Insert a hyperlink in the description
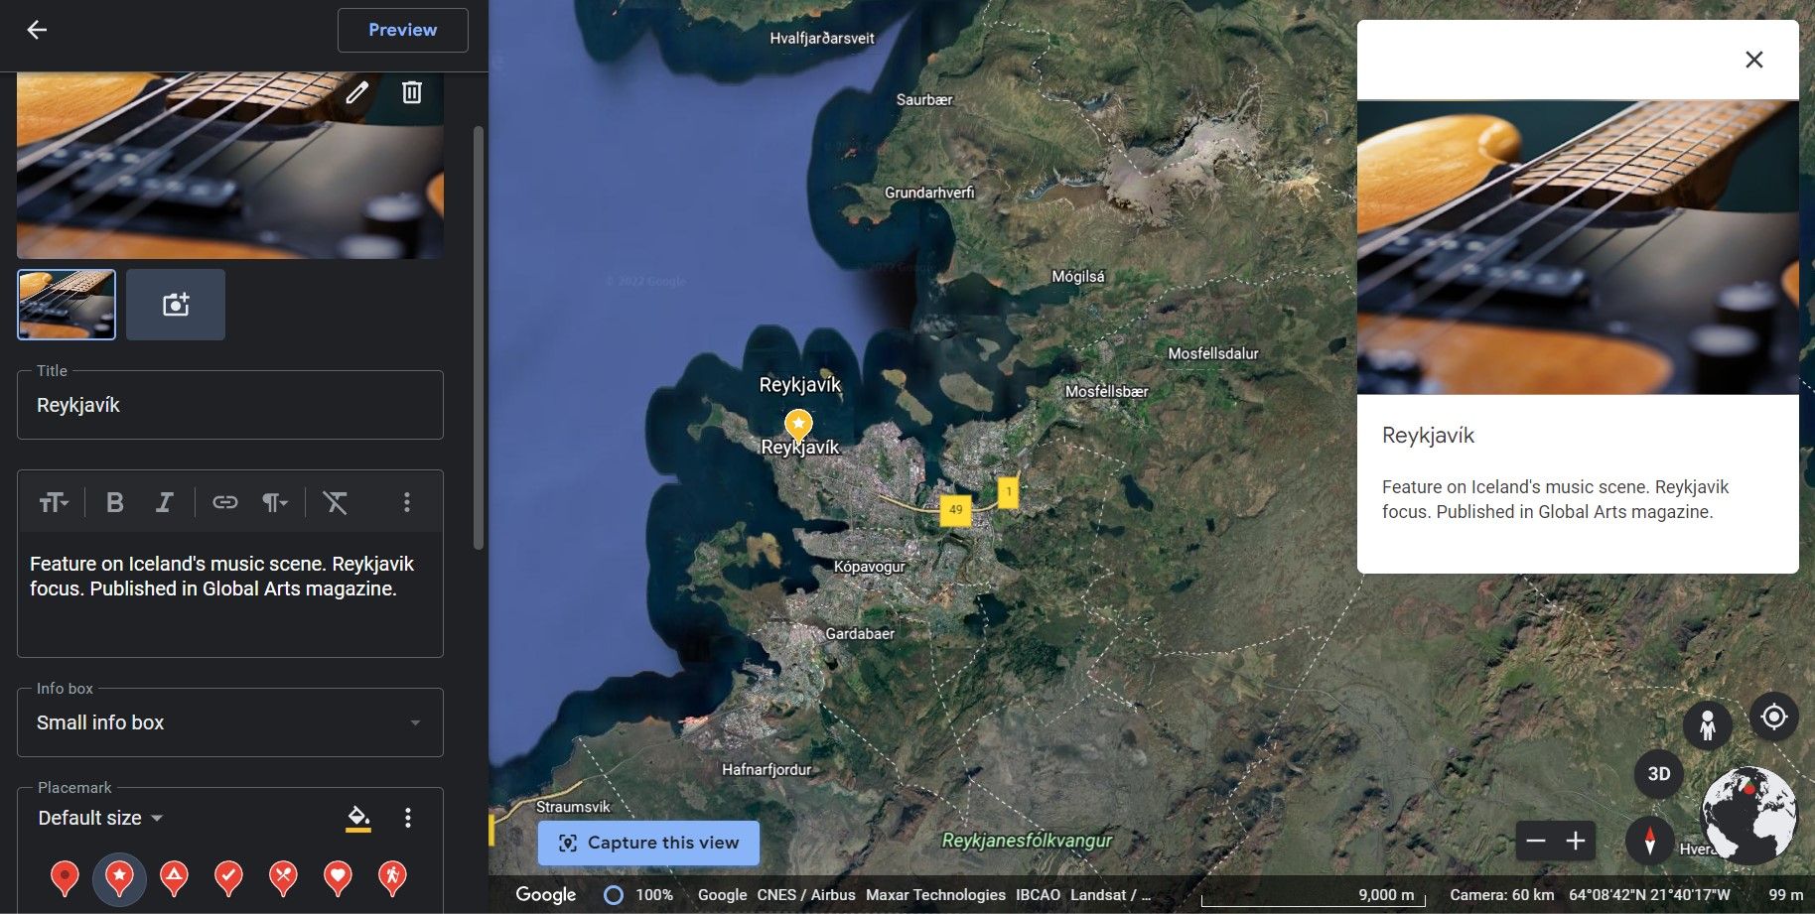The width and height of the screenshot is (1815, 914). pos(224,501)
